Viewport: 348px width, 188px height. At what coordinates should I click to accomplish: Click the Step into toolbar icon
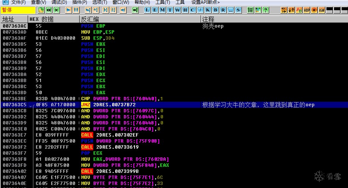point(88,10)
